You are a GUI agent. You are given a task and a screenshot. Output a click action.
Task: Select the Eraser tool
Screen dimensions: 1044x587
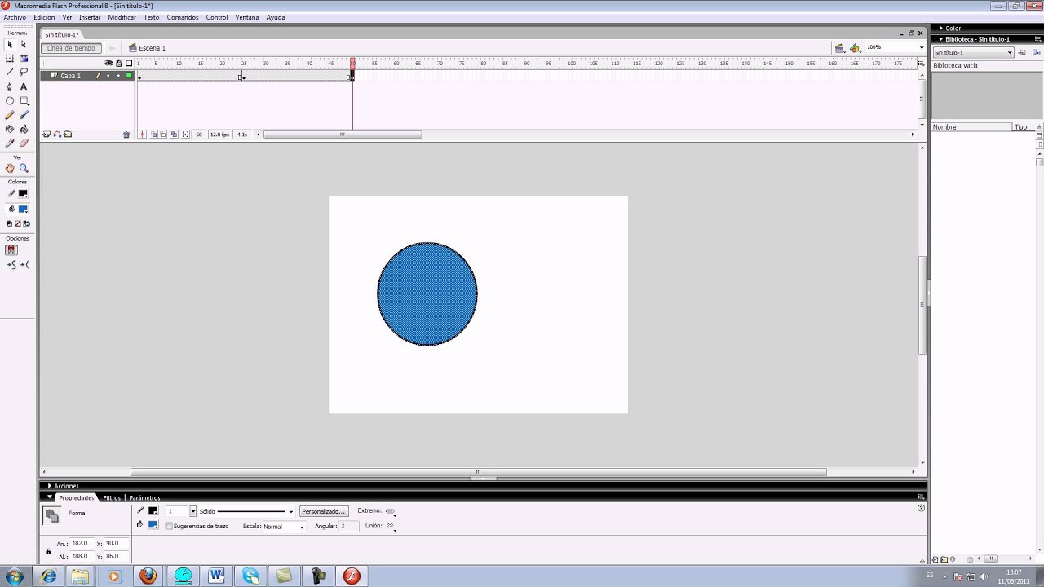[x=24, y=143]
